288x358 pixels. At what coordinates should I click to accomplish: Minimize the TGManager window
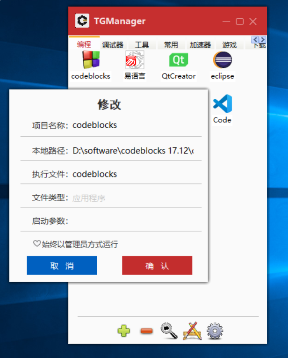[226, 22]
